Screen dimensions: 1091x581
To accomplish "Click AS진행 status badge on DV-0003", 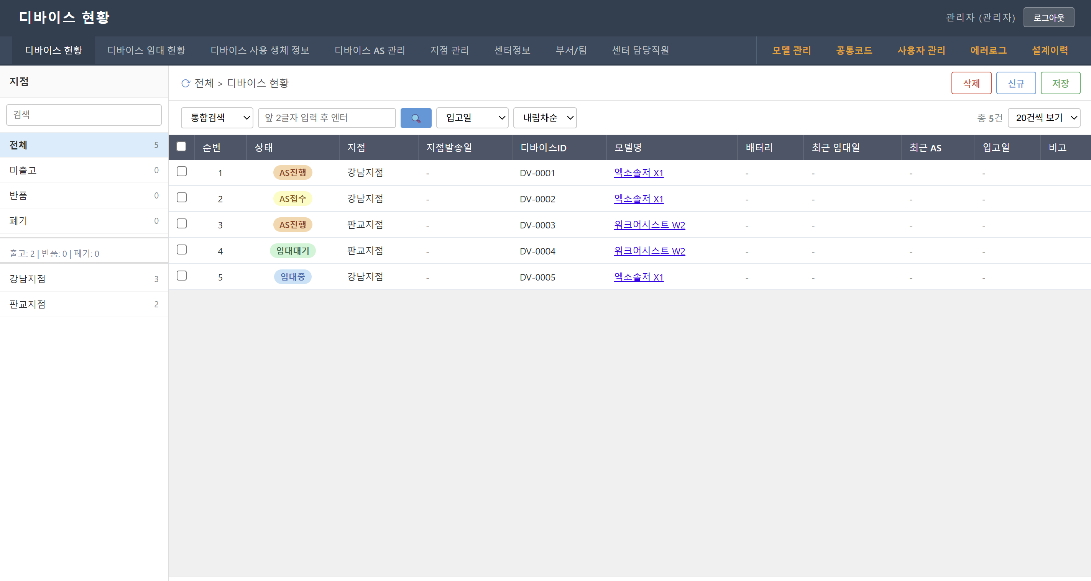I will tap(292, 225).
